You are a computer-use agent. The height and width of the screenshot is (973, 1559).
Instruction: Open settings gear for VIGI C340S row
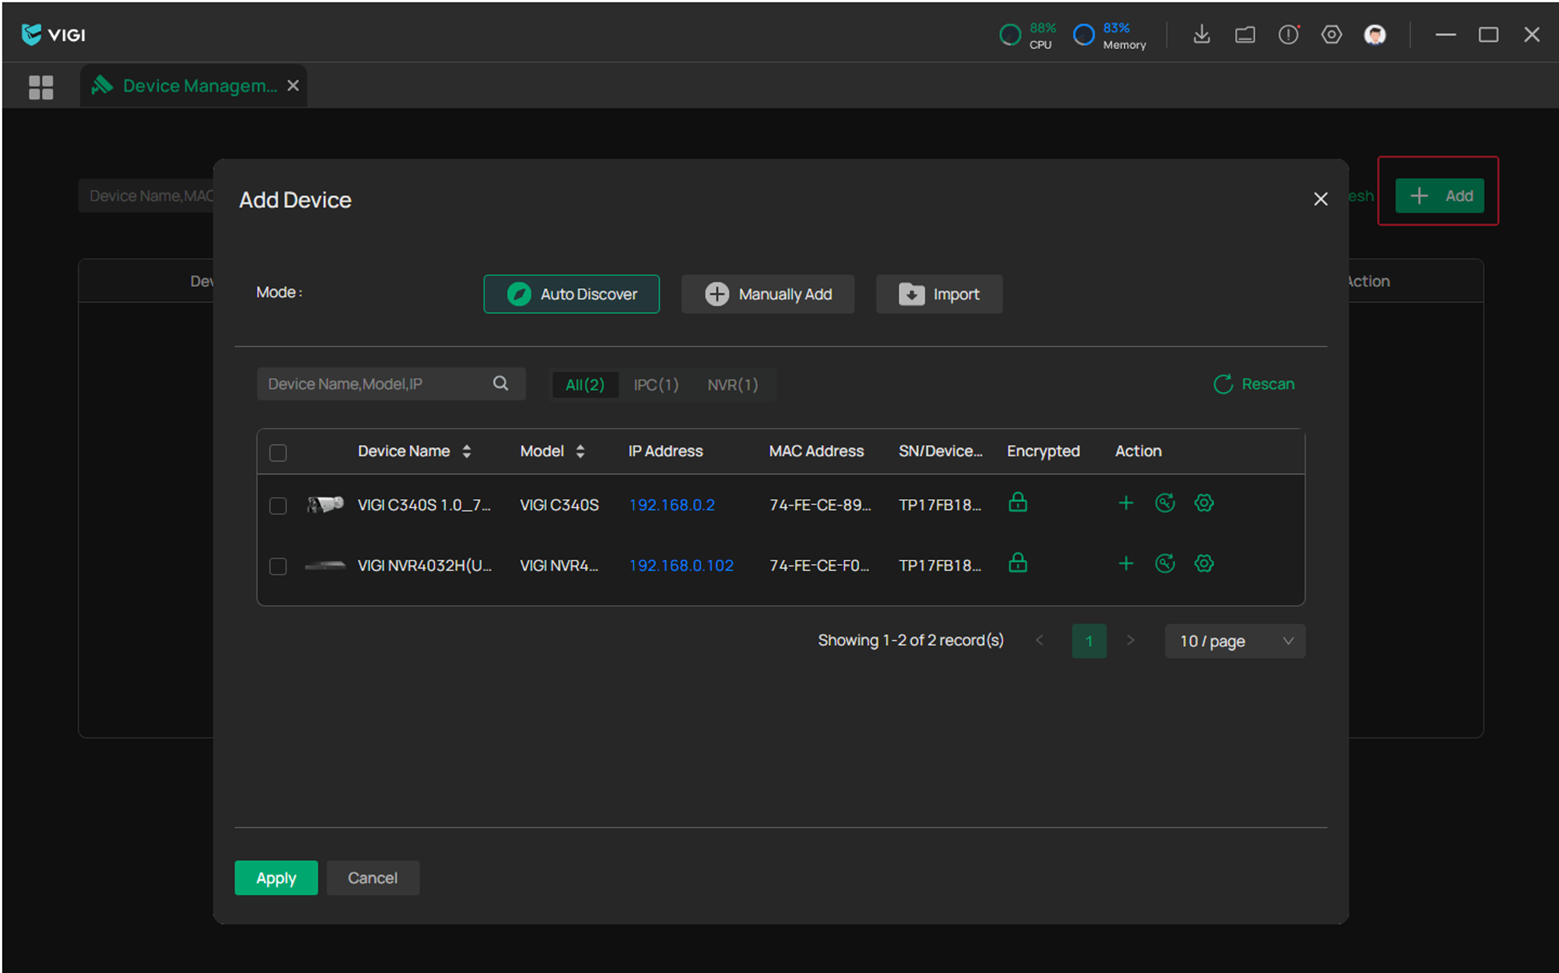(x=1204, y=503)
